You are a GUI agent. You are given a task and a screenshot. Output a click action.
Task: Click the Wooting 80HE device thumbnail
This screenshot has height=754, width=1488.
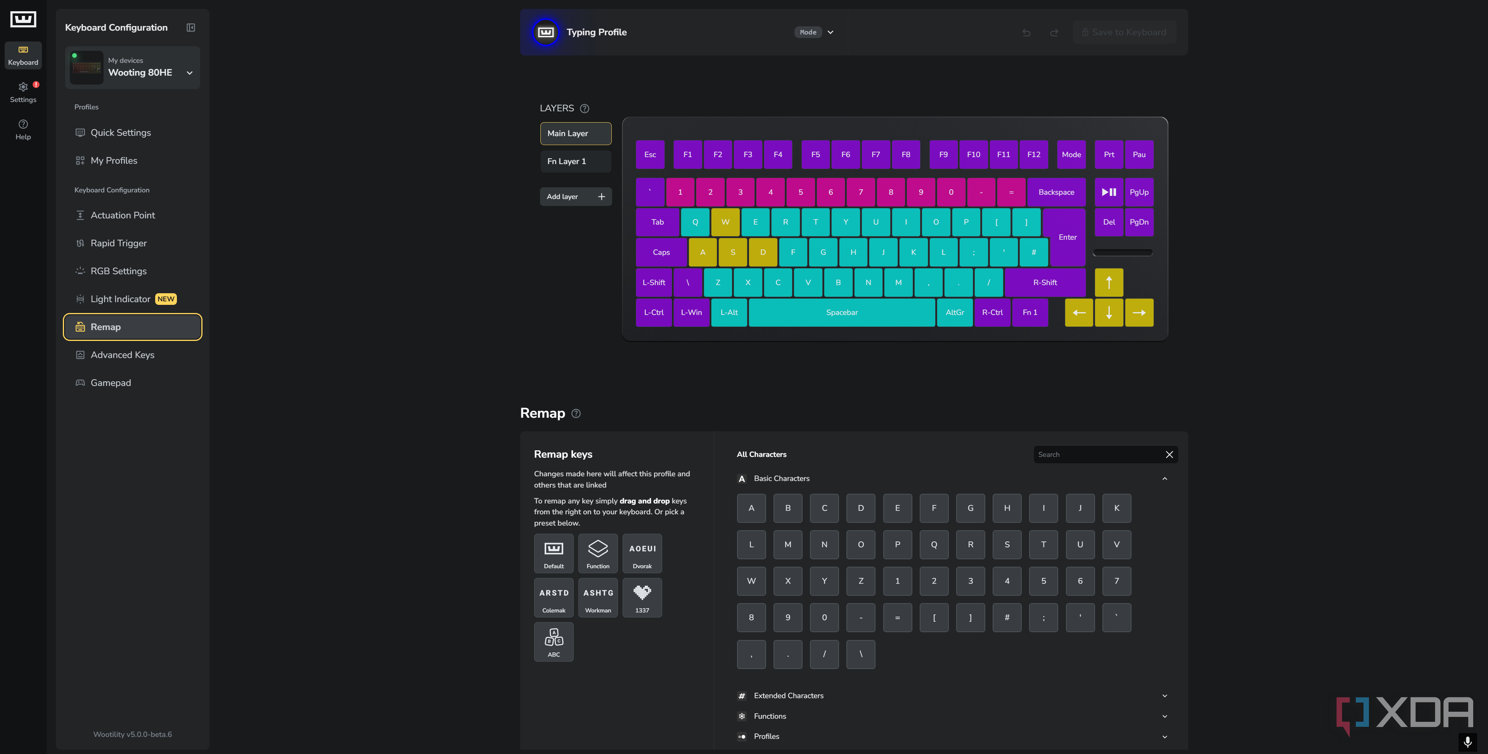[x=87, y=67]
